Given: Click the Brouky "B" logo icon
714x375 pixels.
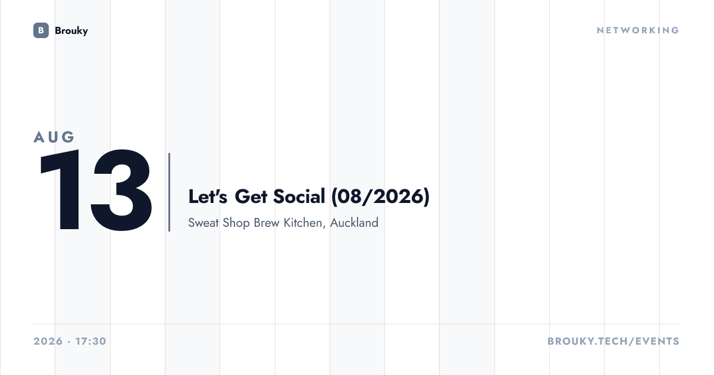Looking at the screenshot, I should (x=41, y=30).
